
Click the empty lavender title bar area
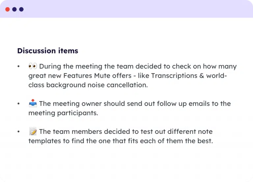pos(137,9)
